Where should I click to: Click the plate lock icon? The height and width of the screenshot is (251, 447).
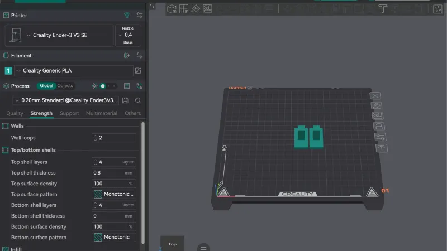379,126
